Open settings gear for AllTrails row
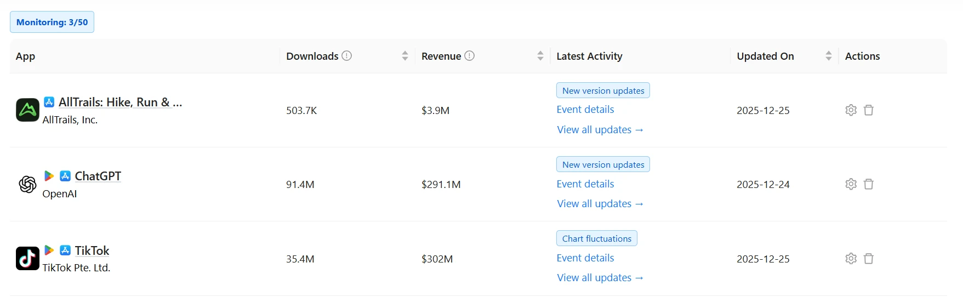Viewport: 963px width, 308px height. pyautogui.click(x=851, y=110)
